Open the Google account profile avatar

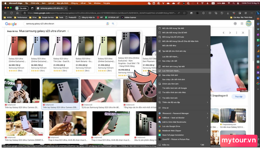click(x=248, y=23)
